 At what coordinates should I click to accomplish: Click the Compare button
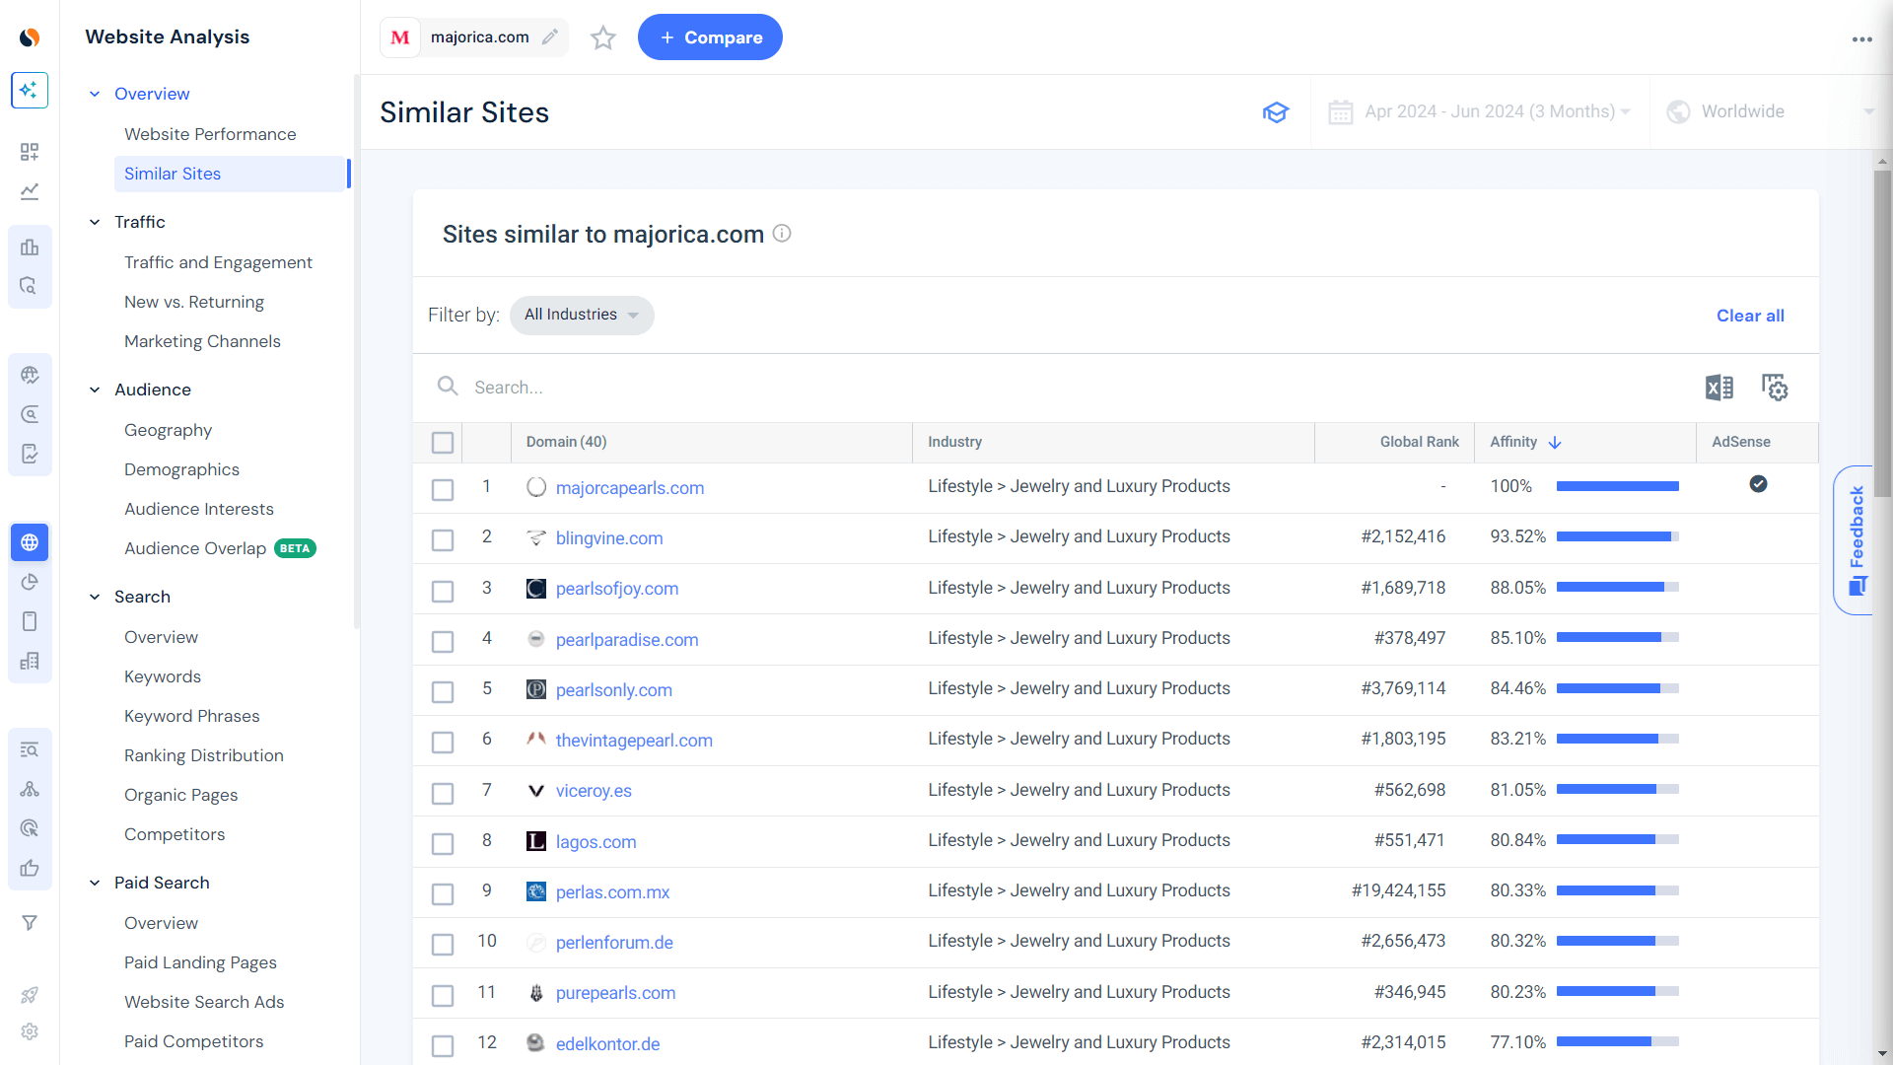click(x=710, y=36)
